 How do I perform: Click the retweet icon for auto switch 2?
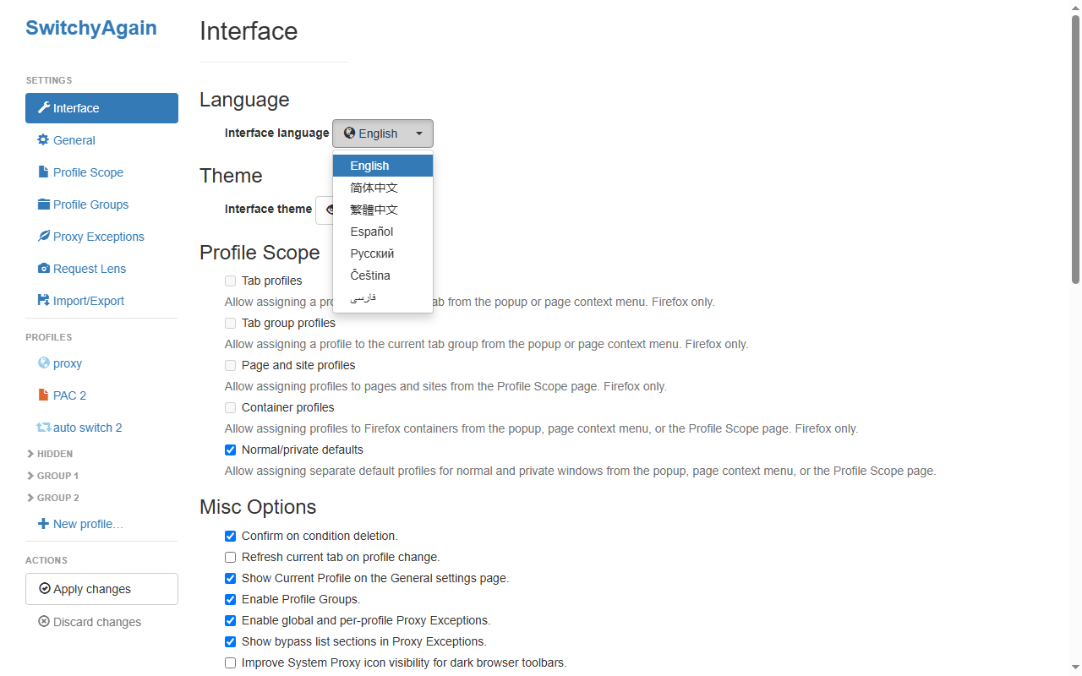tap(43, 428)
